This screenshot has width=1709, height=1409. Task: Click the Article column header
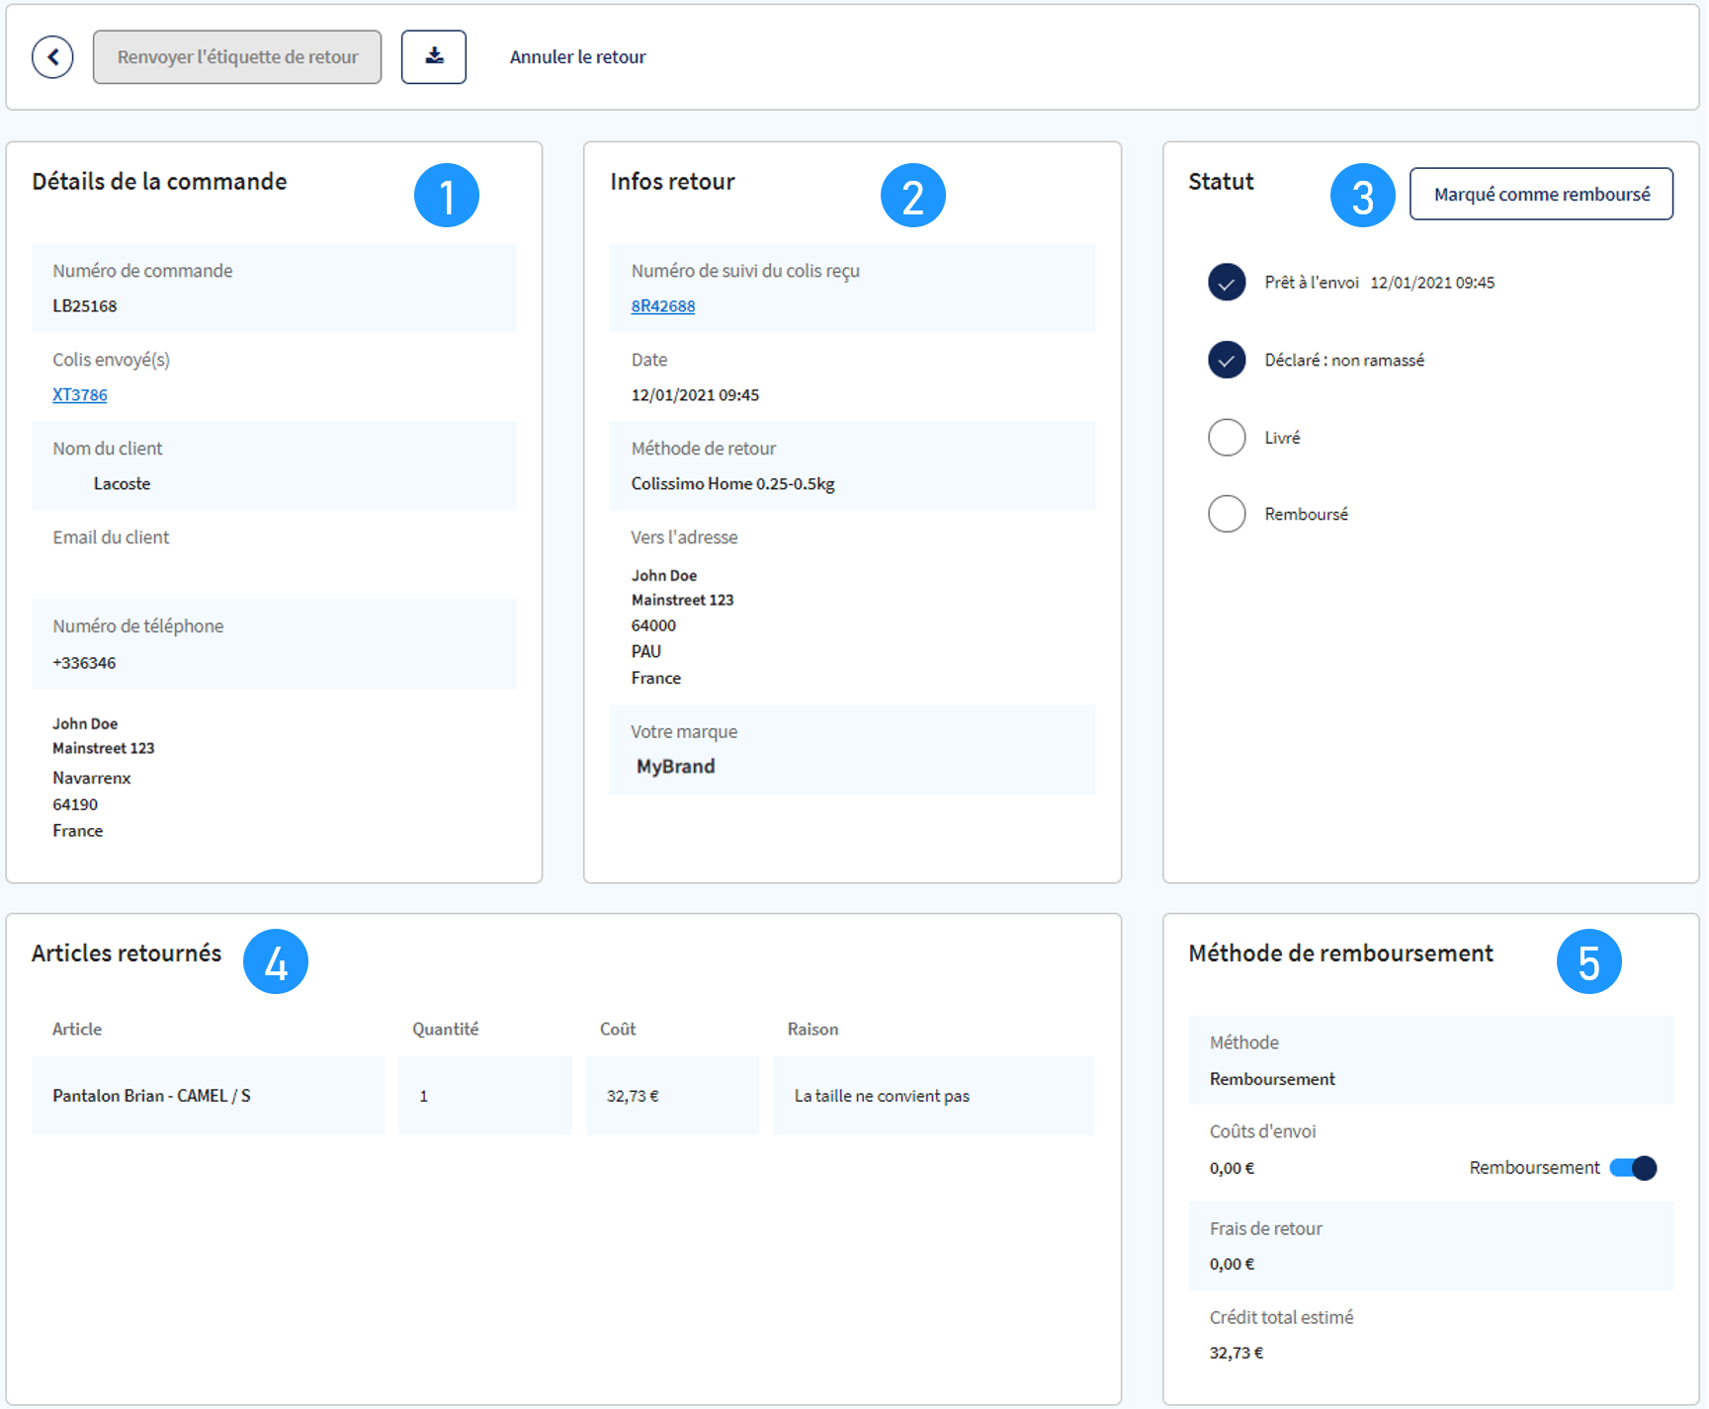pos(77,1030)
